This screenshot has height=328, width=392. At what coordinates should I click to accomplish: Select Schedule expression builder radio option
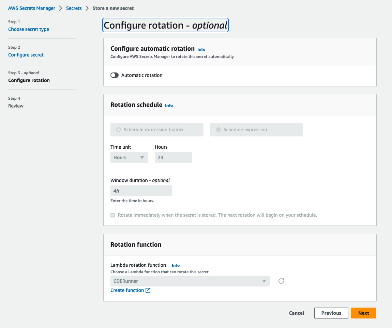119,130
